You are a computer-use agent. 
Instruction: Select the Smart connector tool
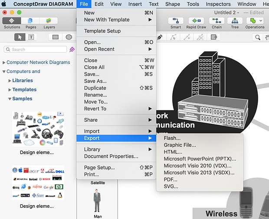point(176,23)
